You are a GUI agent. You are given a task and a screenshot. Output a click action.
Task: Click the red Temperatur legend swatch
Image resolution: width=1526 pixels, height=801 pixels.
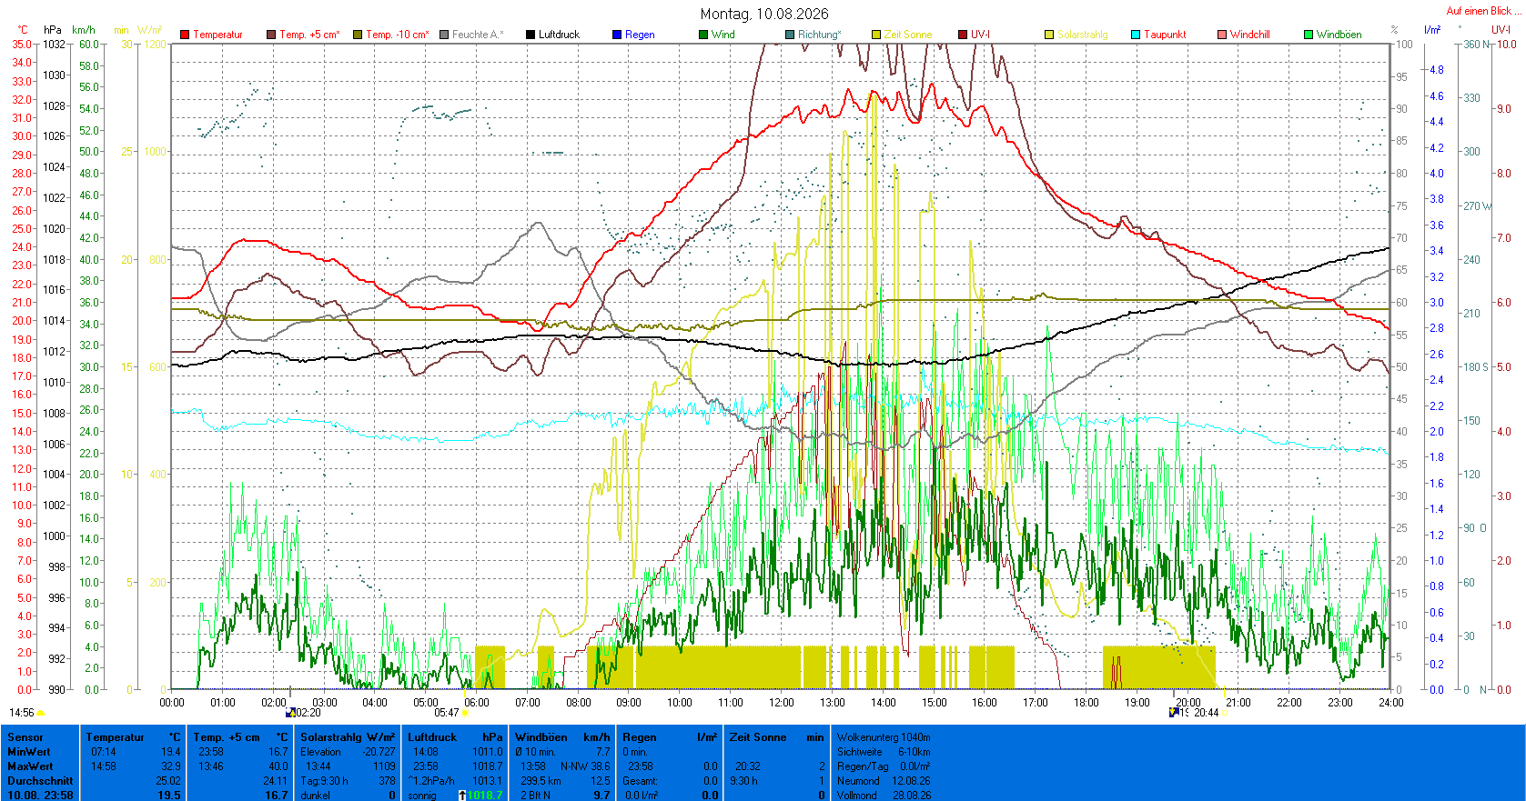[185, 35]
